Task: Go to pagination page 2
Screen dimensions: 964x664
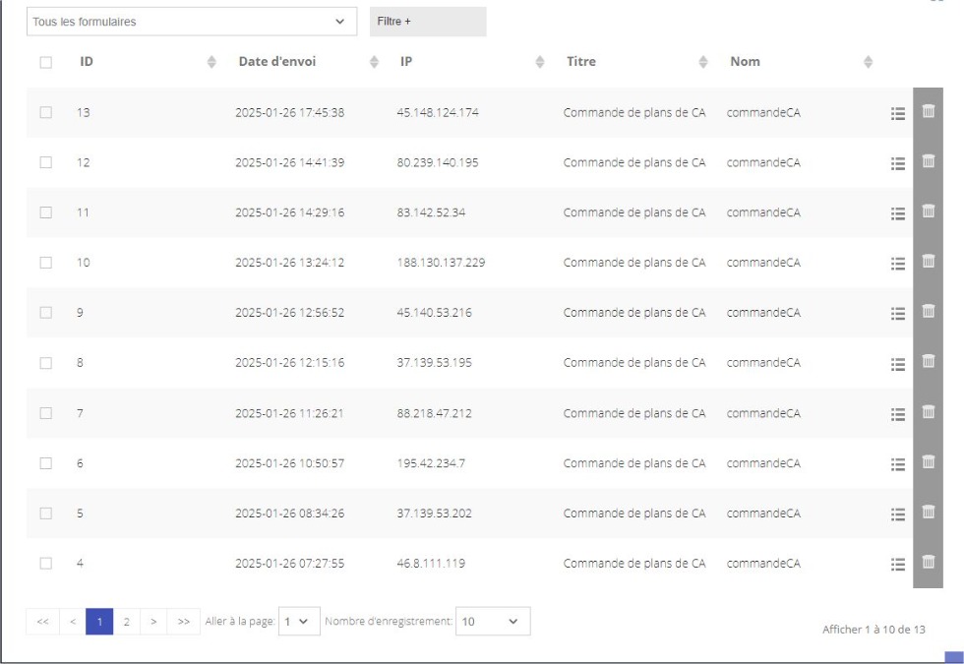Action: pos(127,622)
